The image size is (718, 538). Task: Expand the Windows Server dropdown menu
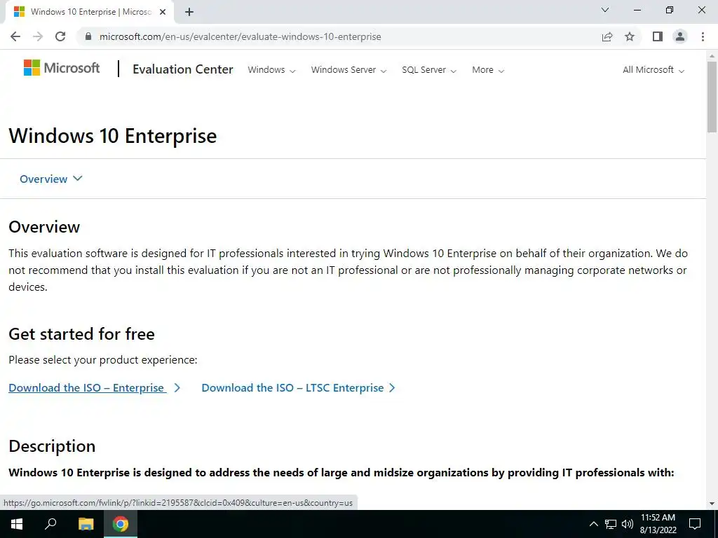tap(348, 70)
